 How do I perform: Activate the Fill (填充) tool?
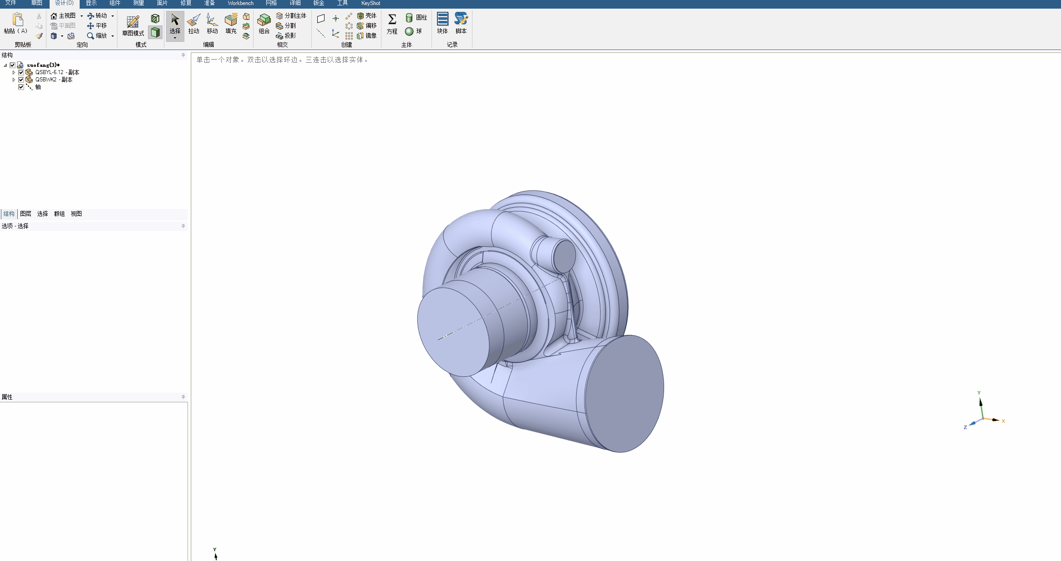231,24
